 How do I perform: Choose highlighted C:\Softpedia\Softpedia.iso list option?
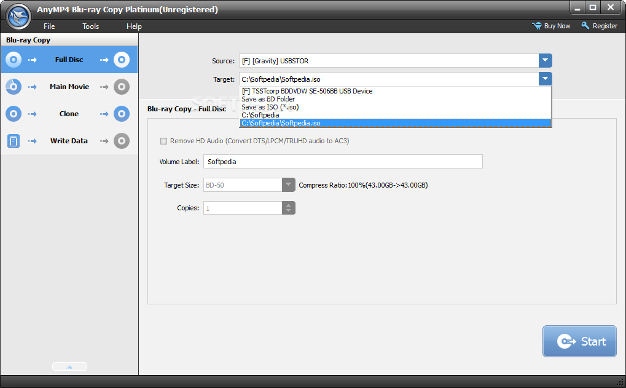[x=395, y=123]
